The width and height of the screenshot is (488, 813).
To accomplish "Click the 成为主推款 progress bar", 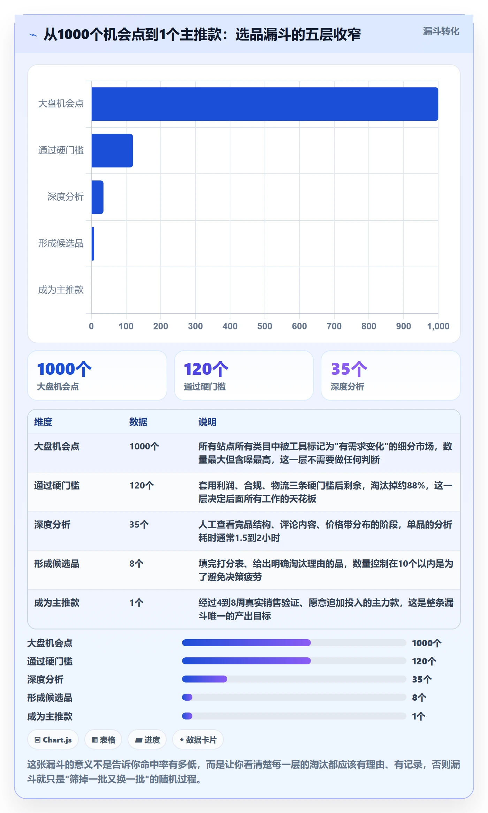I will click(294, 716).
